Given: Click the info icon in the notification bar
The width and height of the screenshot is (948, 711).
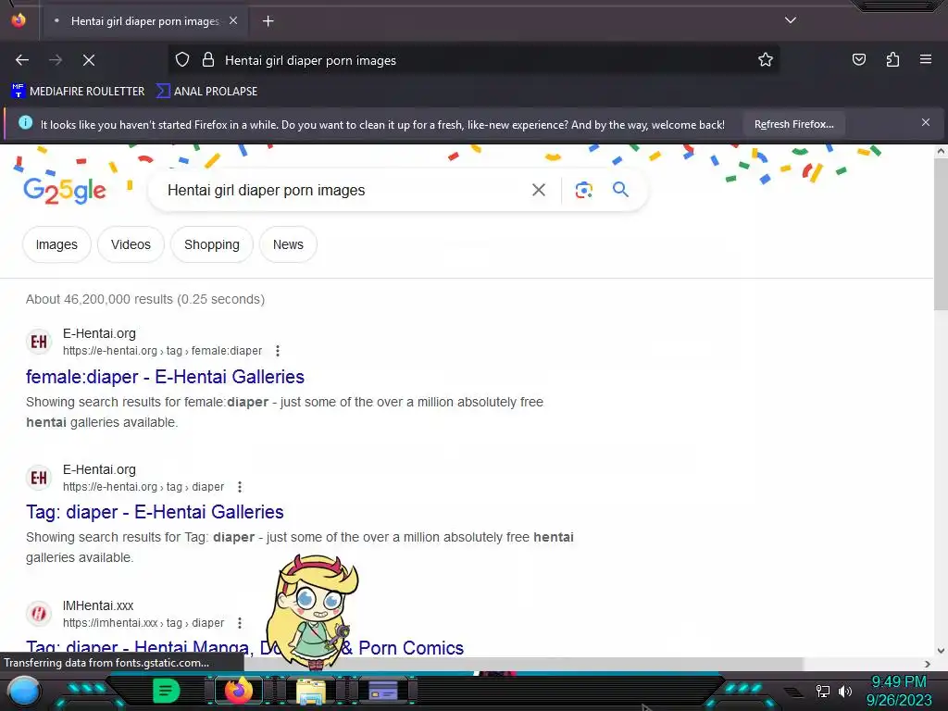Looking at the screenshot, I should point(25,123).
